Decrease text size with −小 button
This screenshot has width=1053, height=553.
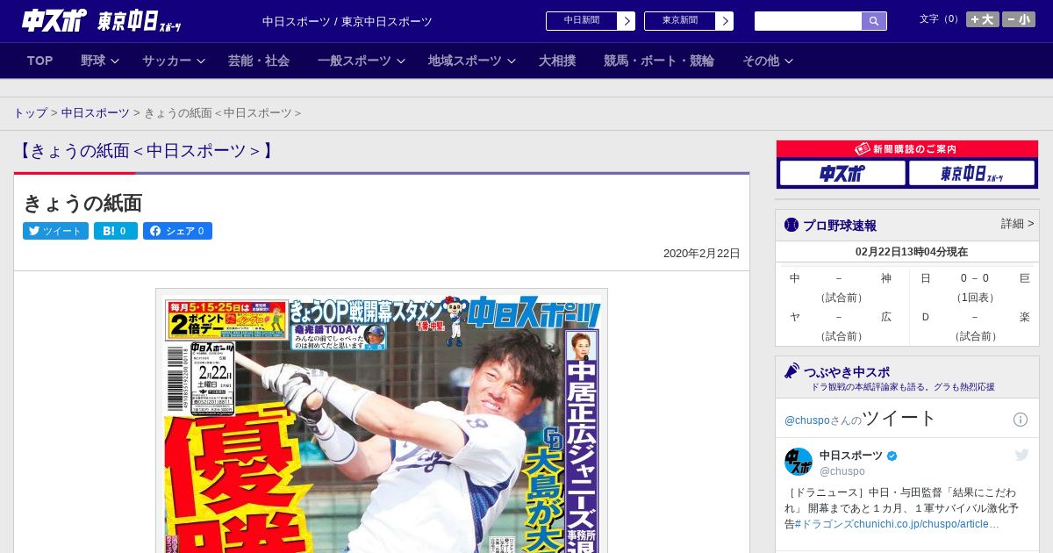click(x=1019, y=19)
